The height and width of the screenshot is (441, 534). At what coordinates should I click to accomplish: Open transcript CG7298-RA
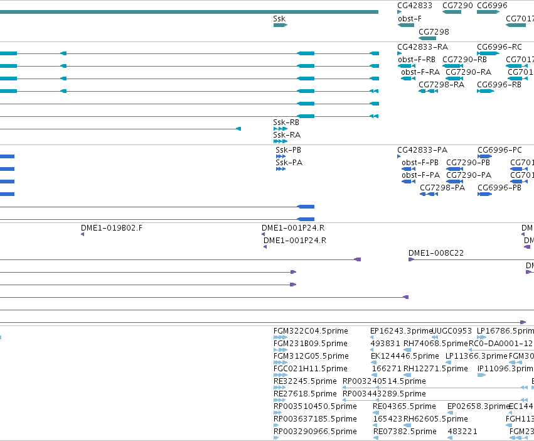[x=441, y=85]
